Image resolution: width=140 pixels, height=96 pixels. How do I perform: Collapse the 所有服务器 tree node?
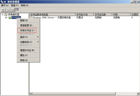click(2, 15)
